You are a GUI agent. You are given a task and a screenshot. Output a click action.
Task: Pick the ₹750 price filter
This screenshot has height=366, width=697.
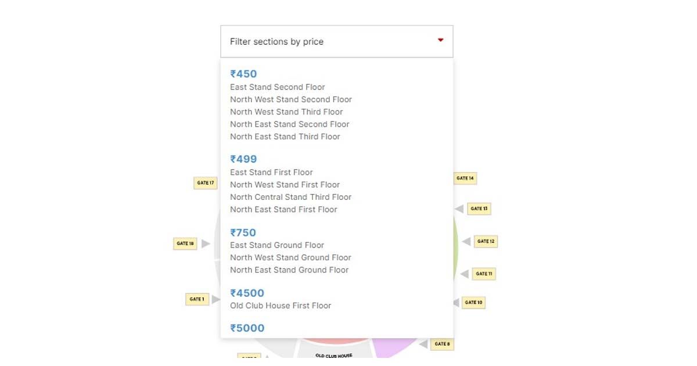(x=243, y=232)
